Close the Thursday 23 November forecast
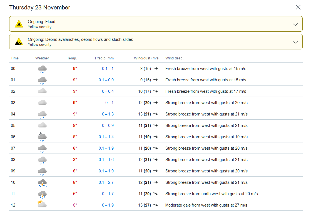The image size is (321, 211). [x=298, y=7]
